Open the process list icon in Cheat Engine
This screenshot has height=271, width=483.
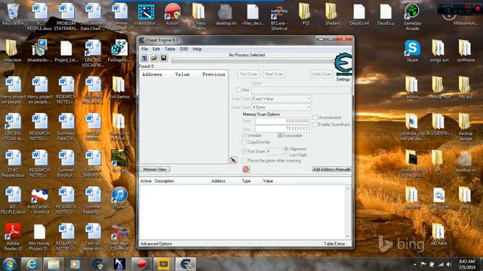pos(144,58)
